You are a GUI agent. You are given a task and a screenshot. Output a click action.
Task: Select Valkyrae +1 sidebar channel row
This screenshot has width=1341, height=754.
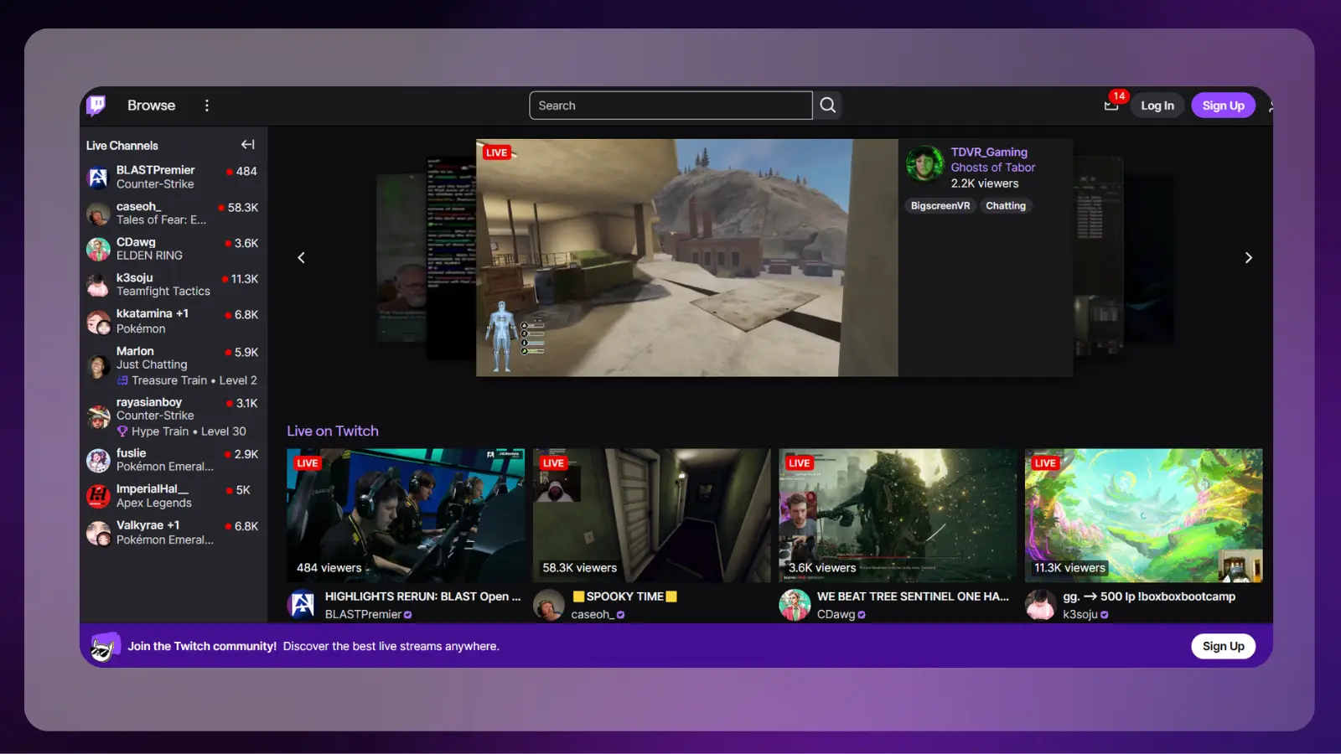[x=173, y=533]
